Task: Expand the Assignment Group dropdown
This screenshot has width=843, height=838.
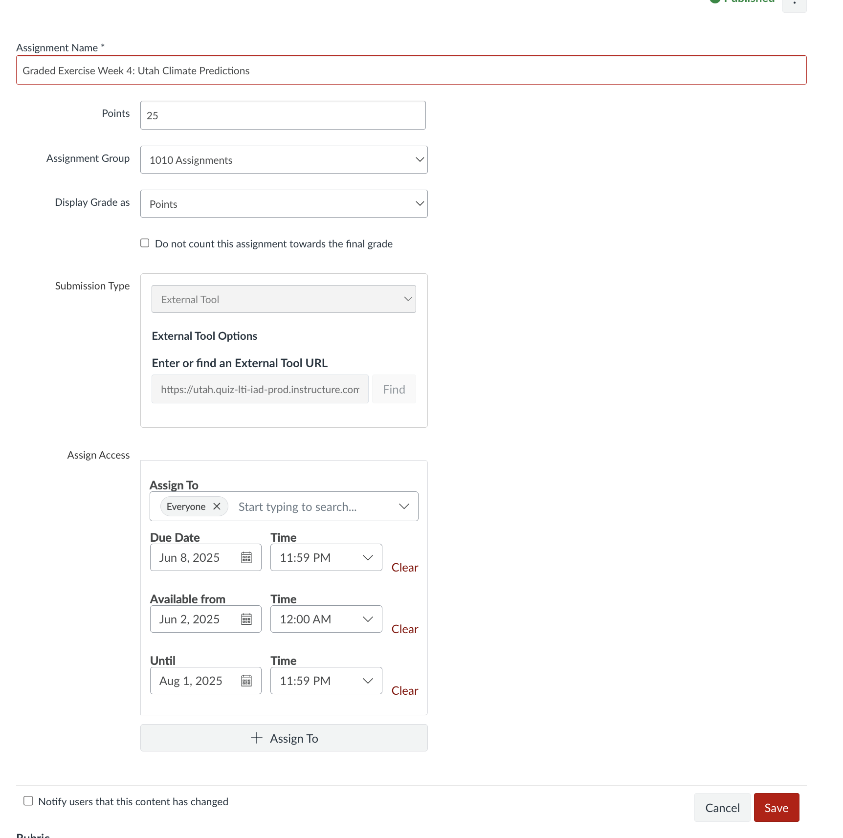Action: [x=284, y=160]
